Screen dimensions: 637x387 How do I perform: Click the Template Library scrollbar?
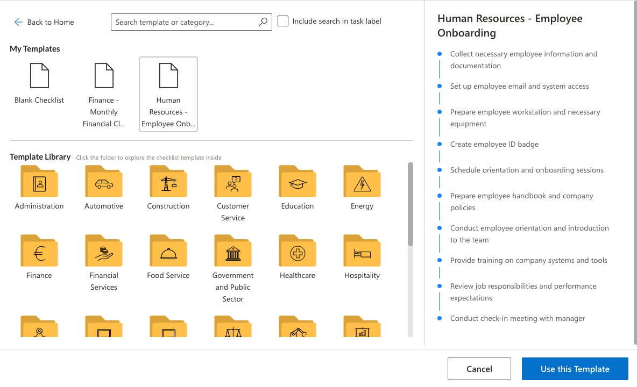point(410,204)
